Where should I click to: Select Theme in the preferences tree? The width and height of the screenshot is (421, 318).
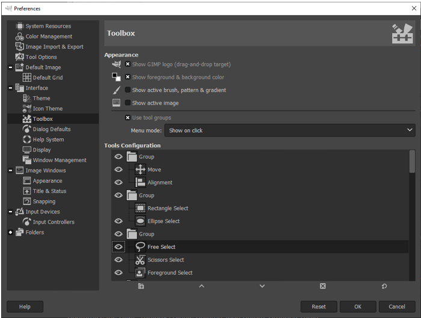[41, 98]
